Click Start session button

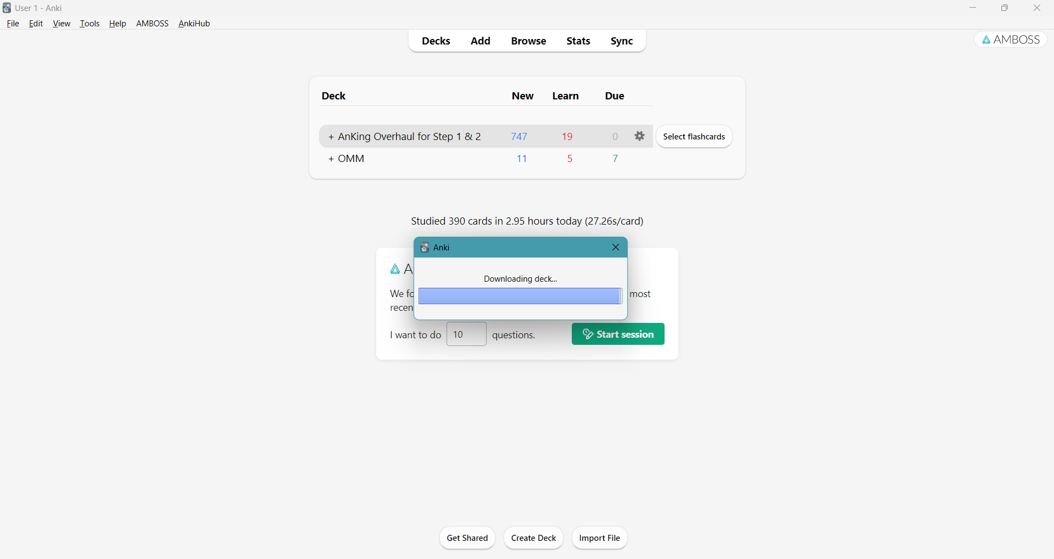[617, 334]
